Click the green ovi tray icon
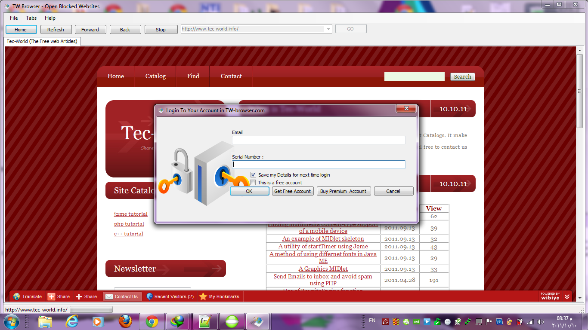Image resolution: width=588 pixels, height=330 pixels. (x=417, y=322)
